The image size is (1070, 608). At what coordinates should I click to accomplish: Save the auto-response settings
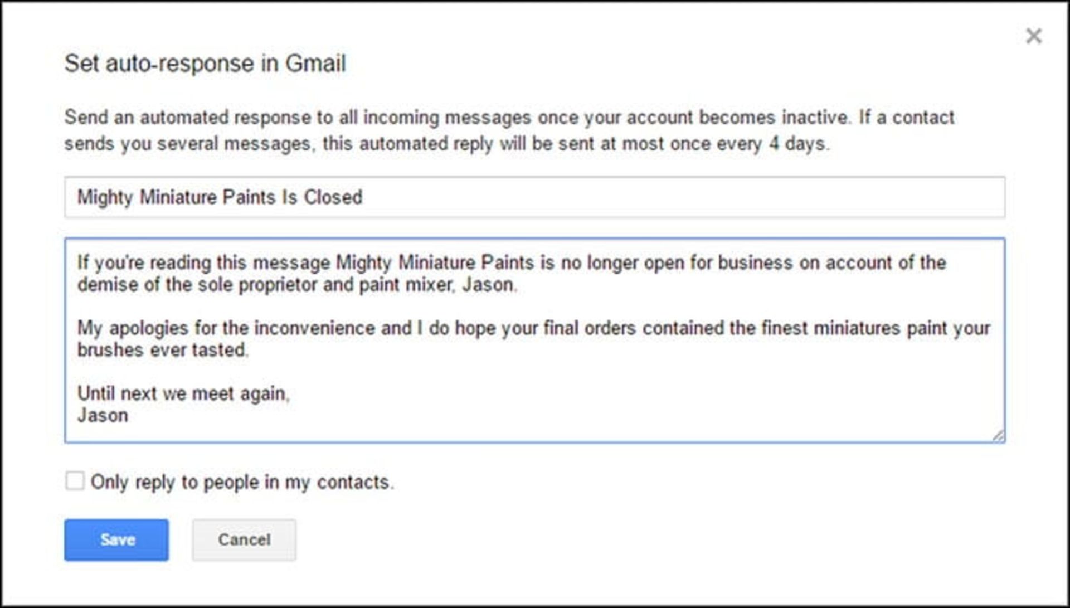(x=116, y=539)
